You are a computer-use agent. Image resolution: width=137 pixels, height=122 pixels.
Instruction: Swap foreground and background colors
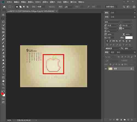pos(4,91)
